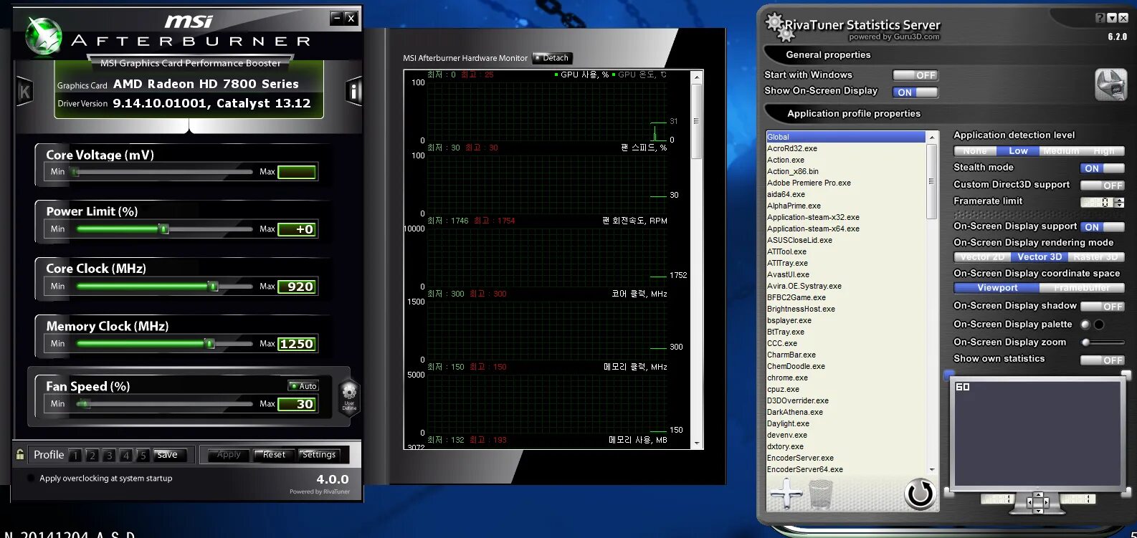
Task: Select dark On-Screen Display palette color
Action: (x=1099, y=325)
